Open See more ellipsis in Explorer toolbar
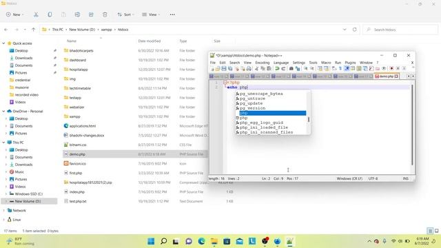Viewport: 441px width, 248px height. tap(172, 14)
